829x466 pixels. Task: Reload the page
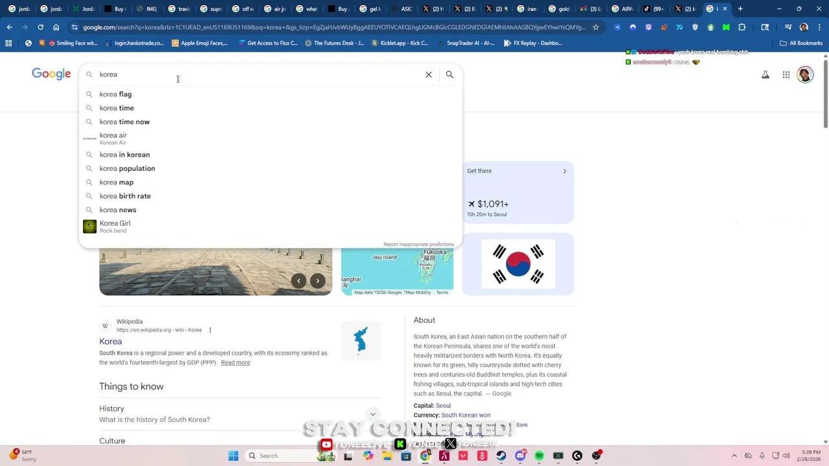[40, 27]
